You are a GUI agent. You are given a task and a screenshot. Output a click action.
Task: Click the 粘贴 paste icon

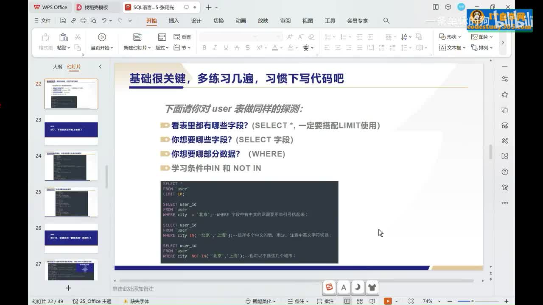63,37
